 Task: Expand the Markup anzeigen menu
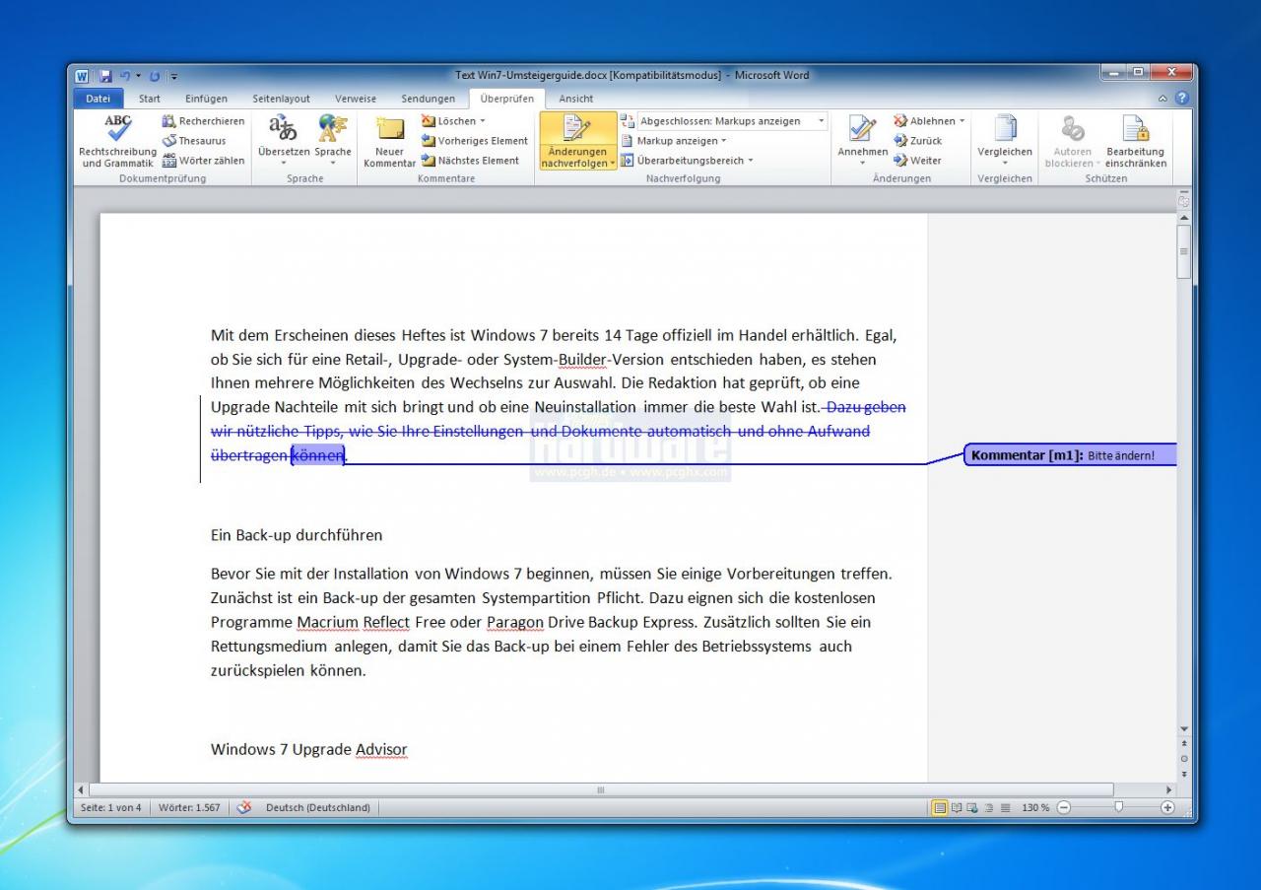tap(674, 141)
